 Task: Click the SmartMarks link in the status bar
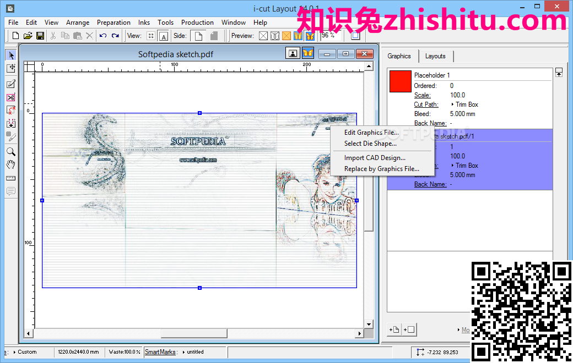pos(160,351)
